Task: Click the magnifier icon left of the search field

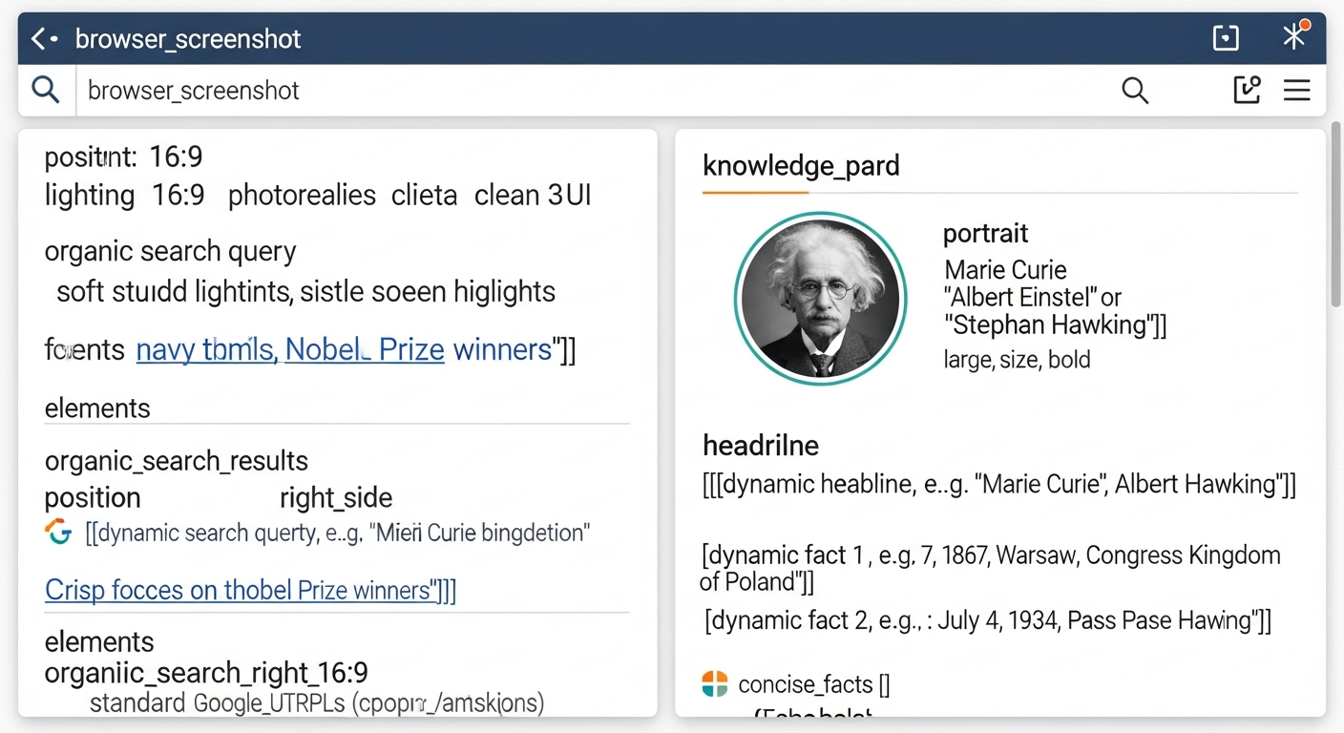Action: point(46,90)
